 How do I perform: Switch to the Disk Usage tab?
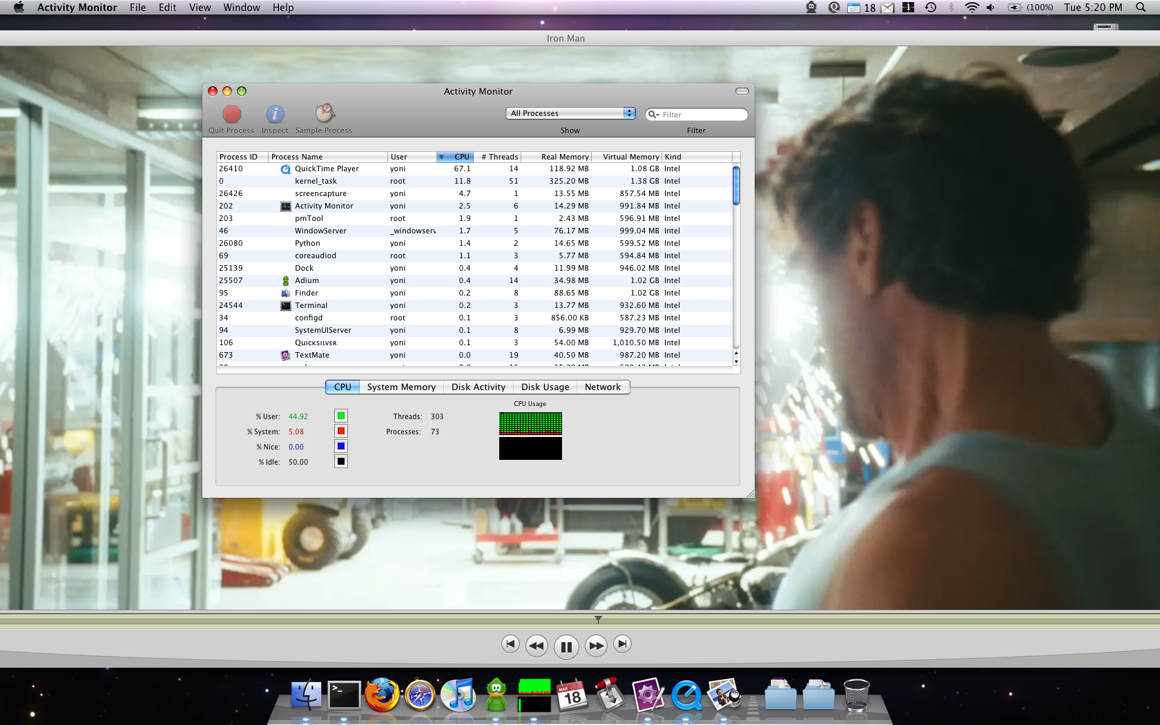[545, 387]
